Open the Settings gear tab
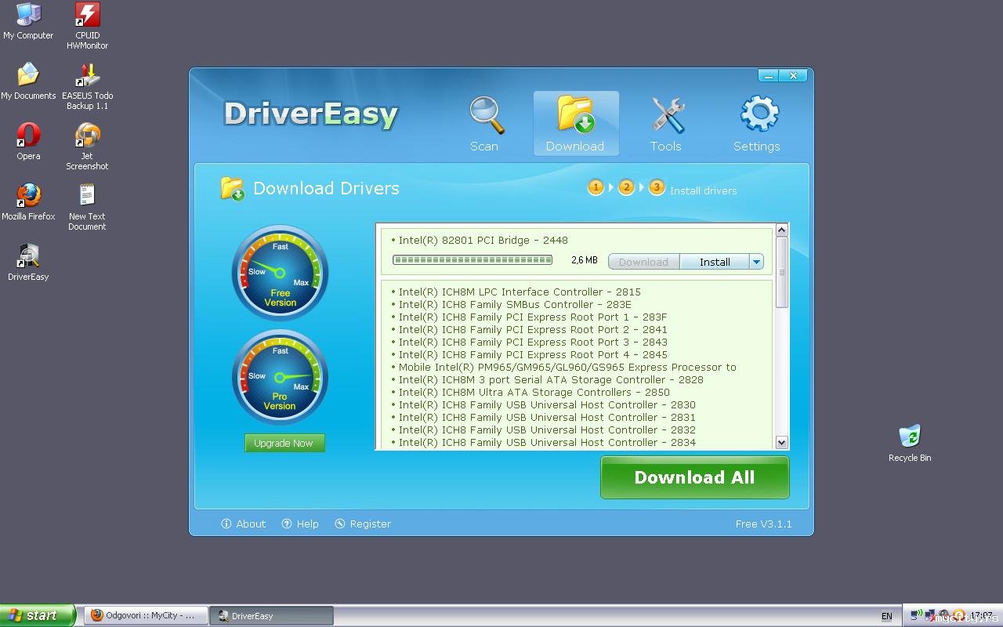The width and height of the screenshot is (1003, 627). pos(757,124)
